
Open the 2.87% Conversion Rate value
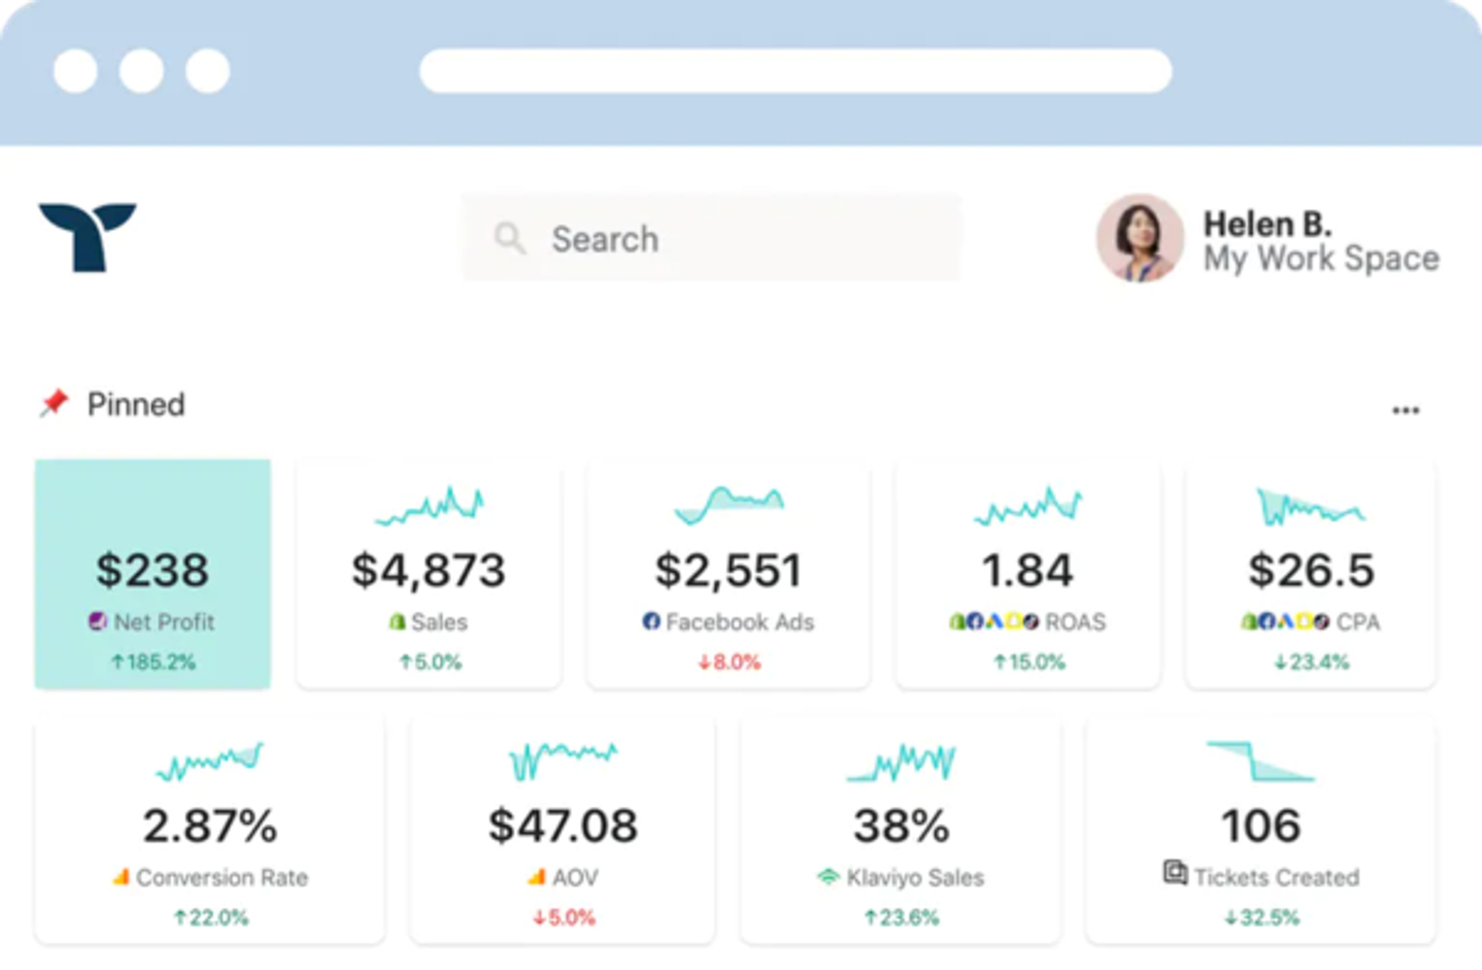click(210, 826)
